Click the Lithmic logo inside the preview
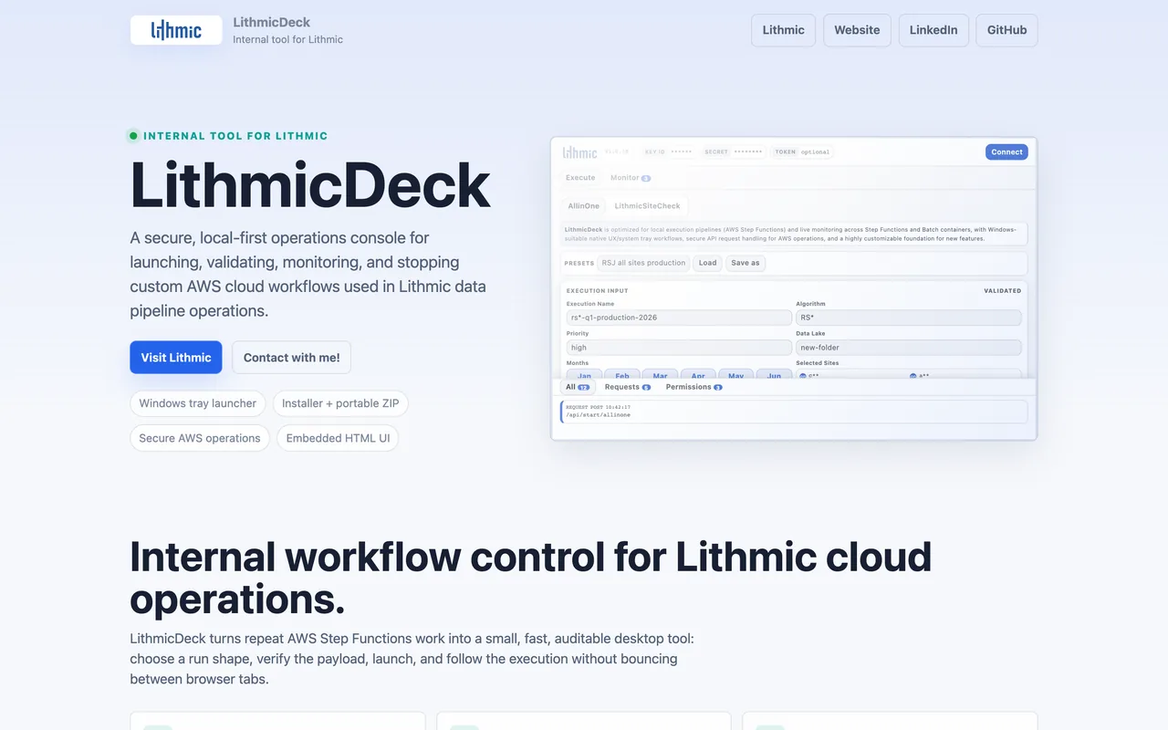Screen dimensions: 1168x730 tap(580, 152)
